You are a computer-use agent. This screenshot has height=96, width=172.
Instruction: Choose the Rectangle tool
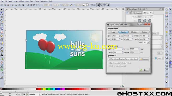(x=2, y=25)
